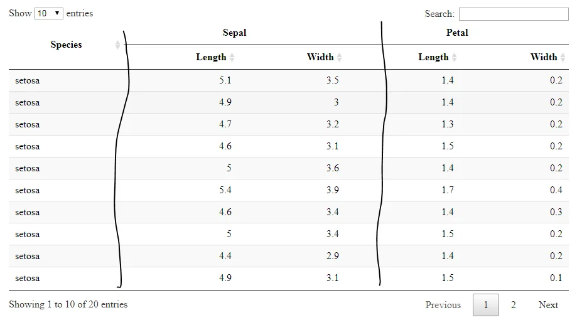
Task: Click the Petal group header
Action: (x=457, y=33)
